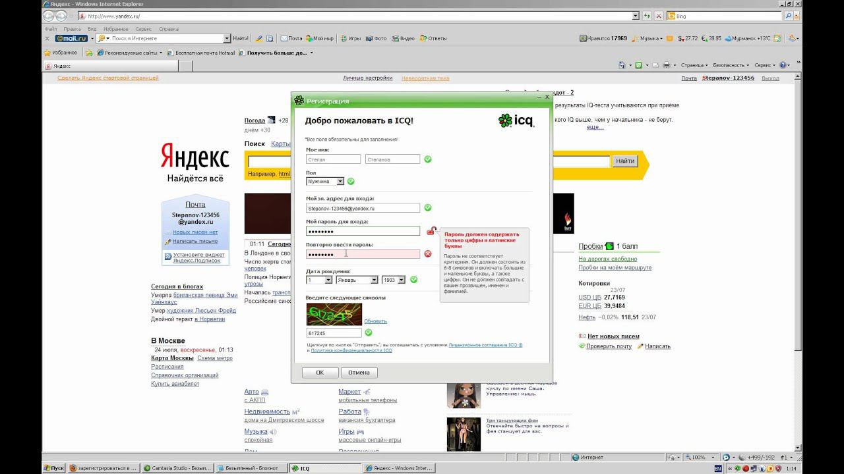Open the Бесплатная почта Hotmail favorite
Viewport: 844px width, 474px height.
pos(200,53)
